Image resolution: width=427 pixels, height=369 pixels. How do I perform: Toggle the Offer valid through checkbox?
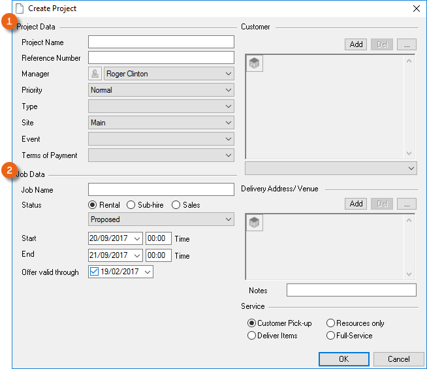[94, 272]
